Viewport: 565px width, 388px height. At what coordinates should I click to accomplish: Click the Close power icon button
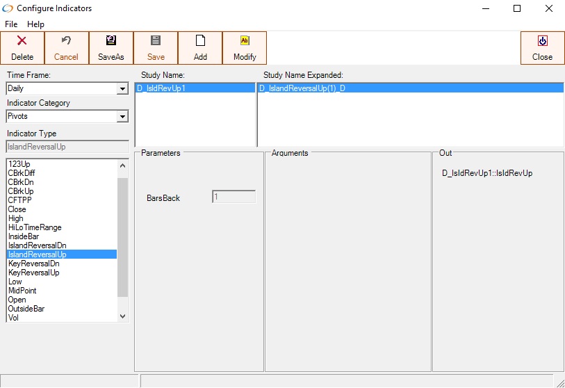542,41
